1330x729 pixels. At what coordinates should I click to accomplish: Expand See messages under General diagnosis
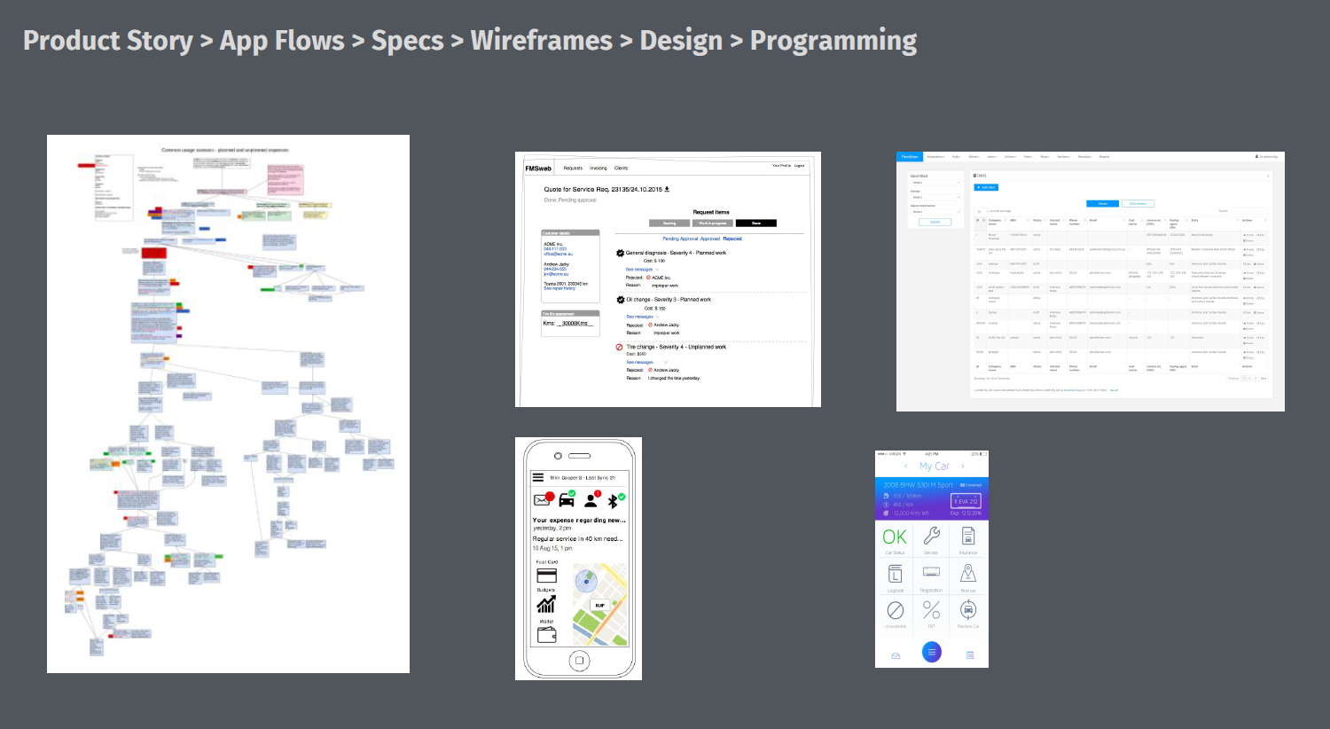[x=640, y=270]
